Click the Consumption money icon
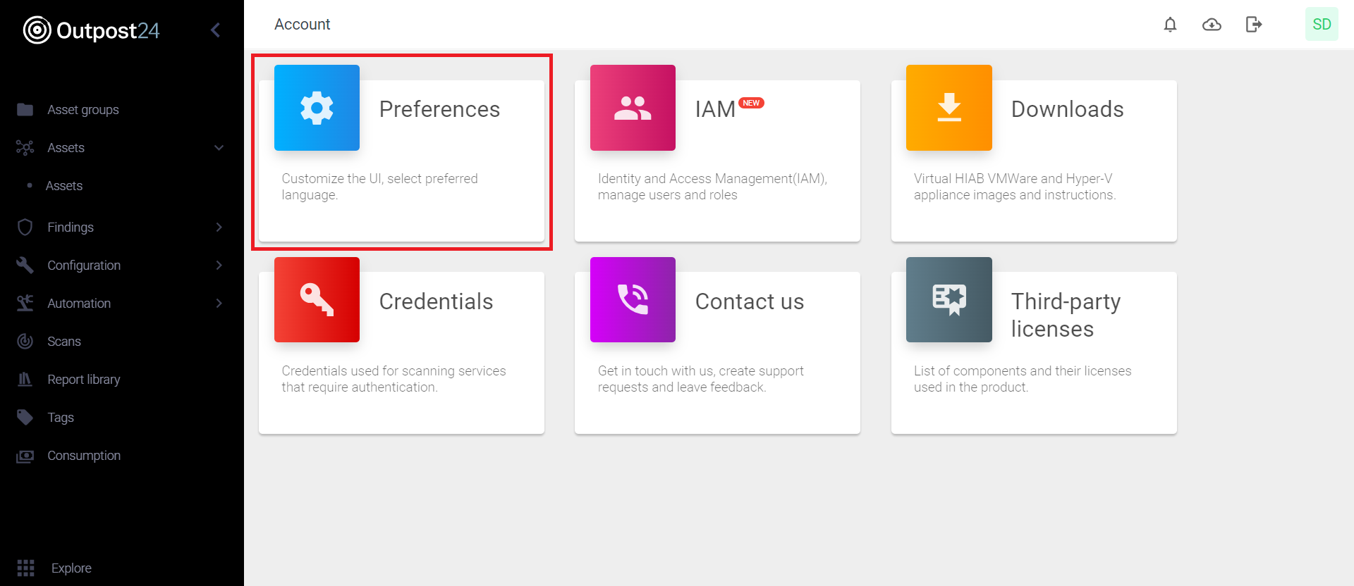The width and height of the screenshot is (1354, 586). click(x=25, y=456)
